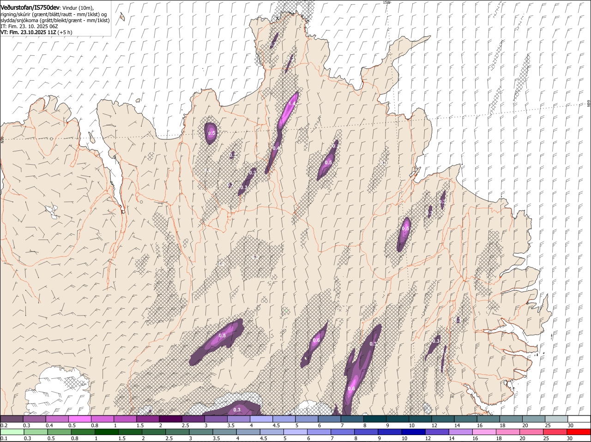Click the lower legend swatch starting at 0.3
The height and width of the screenshot is (442, 591).
point(36,432)
